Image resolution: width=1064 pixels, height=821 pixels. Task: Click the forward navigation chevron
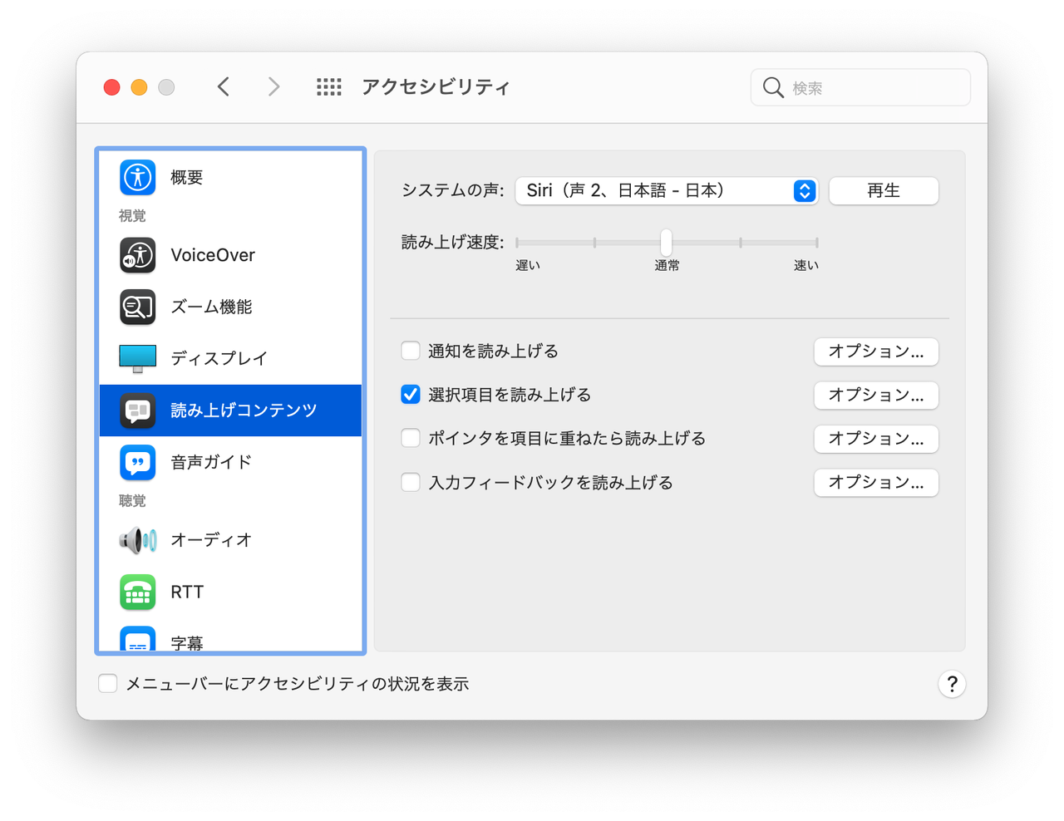274,86
